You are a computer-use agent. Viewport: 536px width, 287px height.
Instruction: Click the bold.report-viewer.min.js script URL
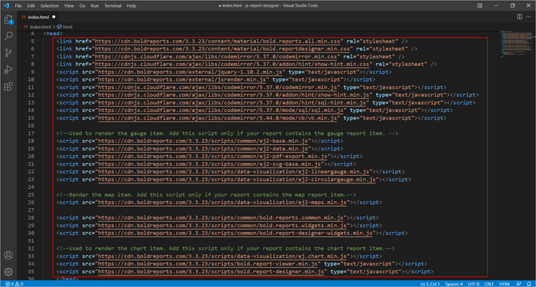pyautogui.click(x=208, y=264)
